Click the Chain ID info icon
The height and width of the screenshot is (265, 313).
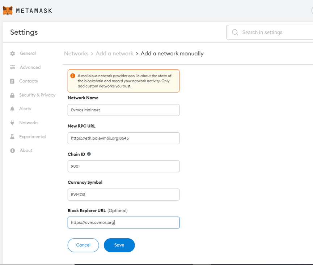pos(89,154)
